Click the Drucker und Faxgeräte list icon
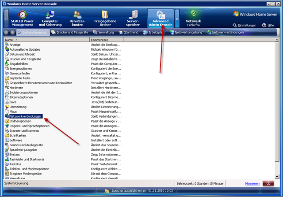 (7, 59)
